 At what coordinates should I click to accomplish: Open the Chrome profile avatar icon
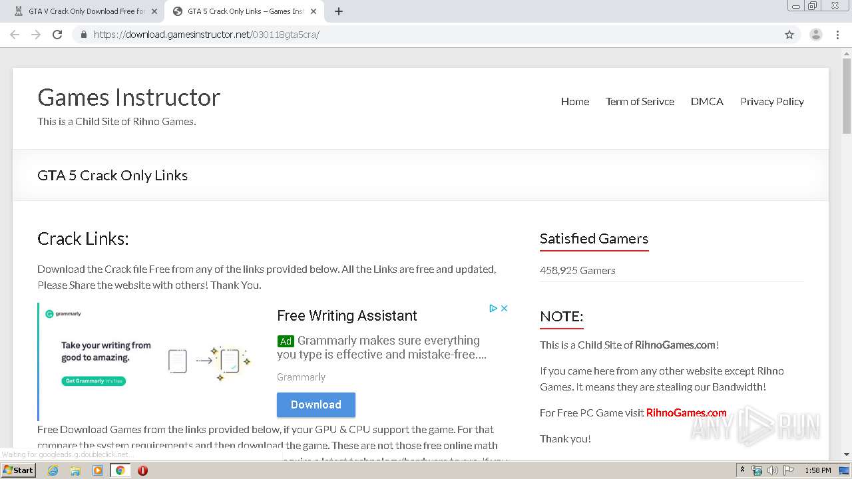816,35
